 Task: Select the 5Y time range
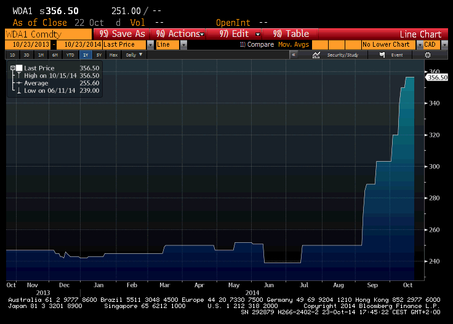pyautogui.click(x=99, y=55)
